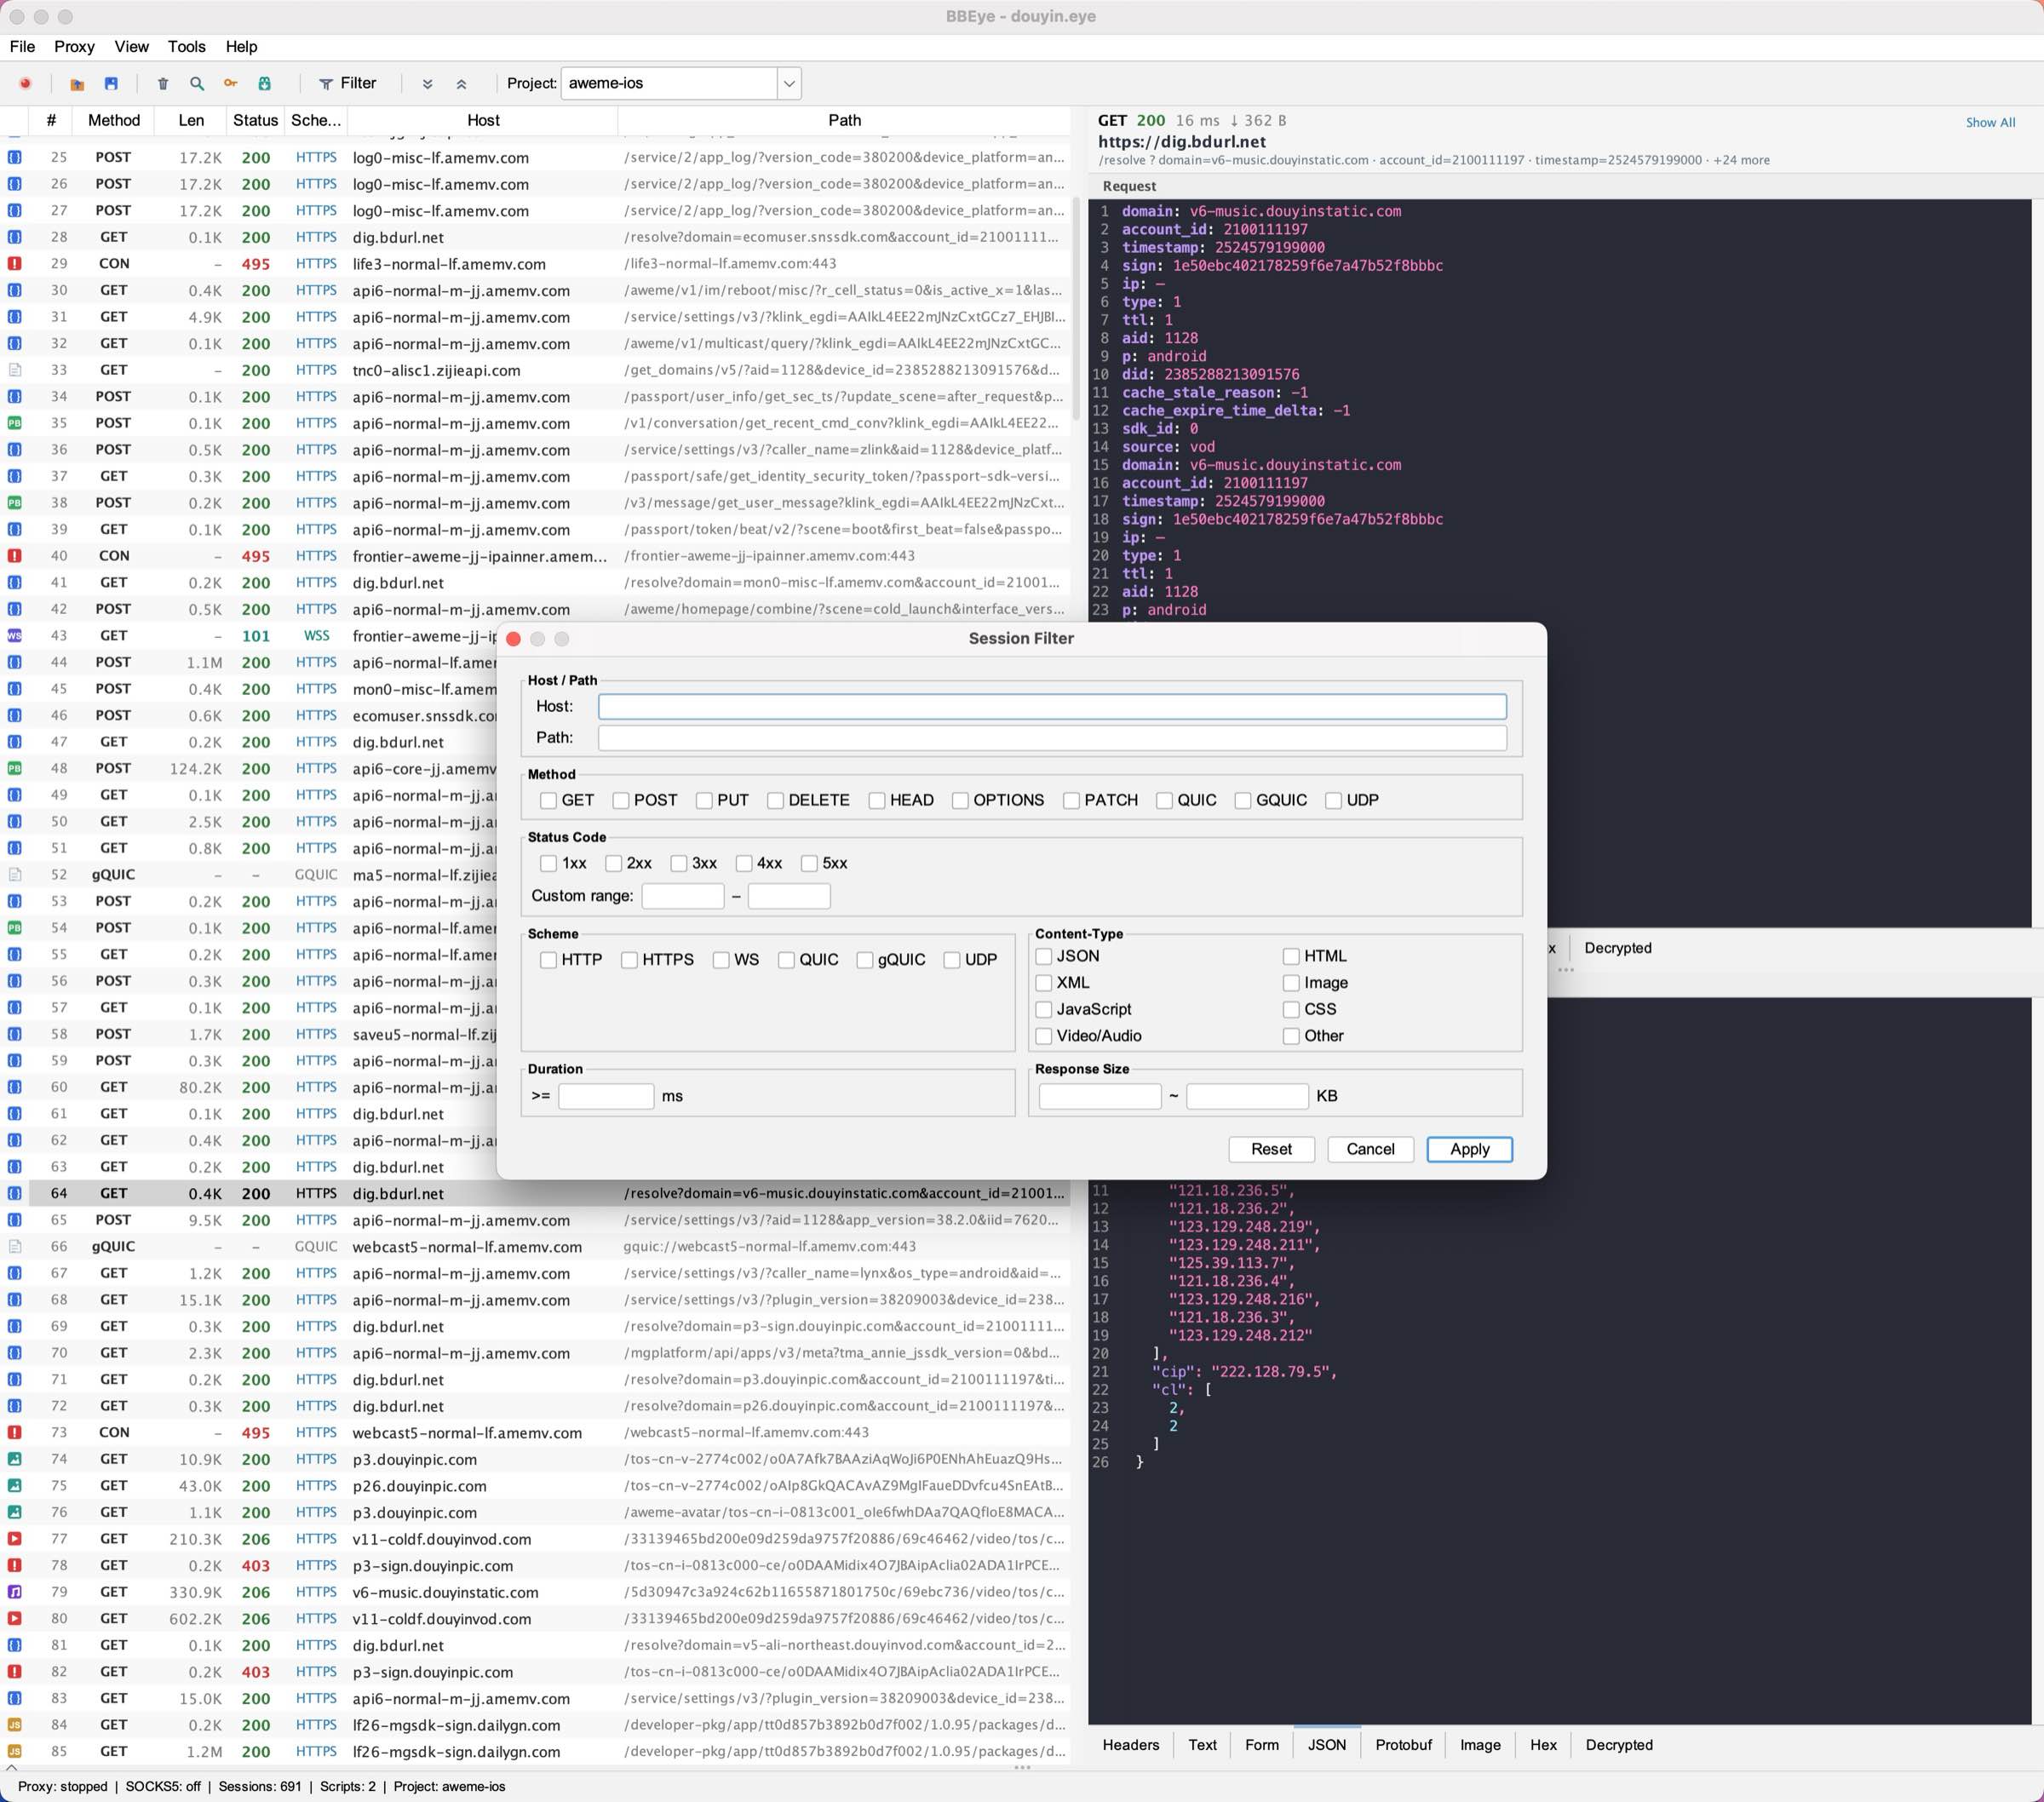Screen dimensions: 2044x1802
Task: Open the Proxy menu
Action: [x=74, y=46]
